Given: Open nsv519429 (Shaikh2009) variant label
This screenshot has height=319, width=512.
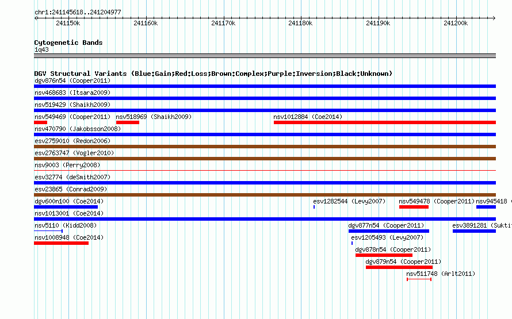Looking at the screenshot, I should (72, 105).
